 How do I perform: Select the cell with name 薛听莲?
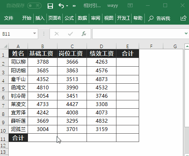pos(18,121)
